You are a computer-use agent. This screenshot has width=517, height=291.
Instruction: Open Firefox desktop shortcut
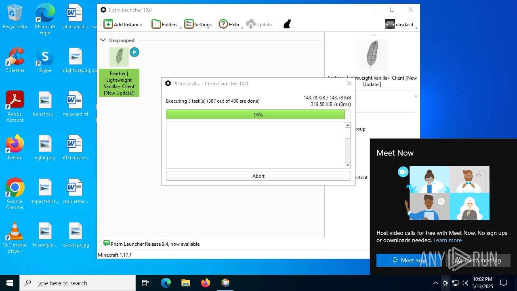15,148
